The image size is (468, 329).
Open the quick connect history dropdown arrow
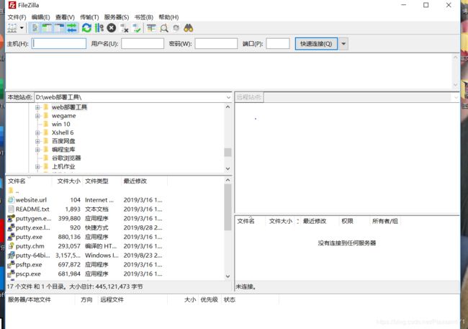tap(343, 44)
